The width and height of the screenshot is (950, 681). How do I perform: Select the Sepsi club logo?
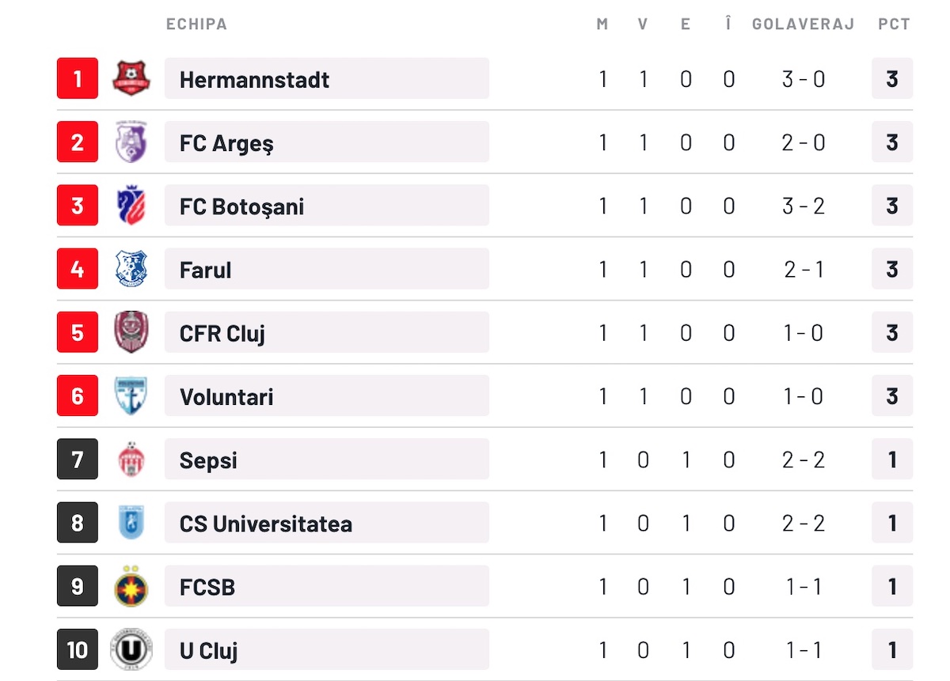click(131, 460)
